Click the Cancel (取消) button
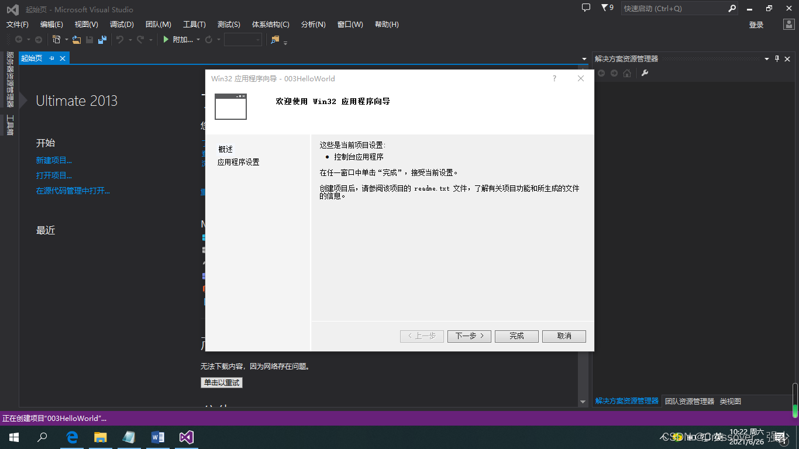The width and height of the screenshot is (799, 449). point(564,336)
